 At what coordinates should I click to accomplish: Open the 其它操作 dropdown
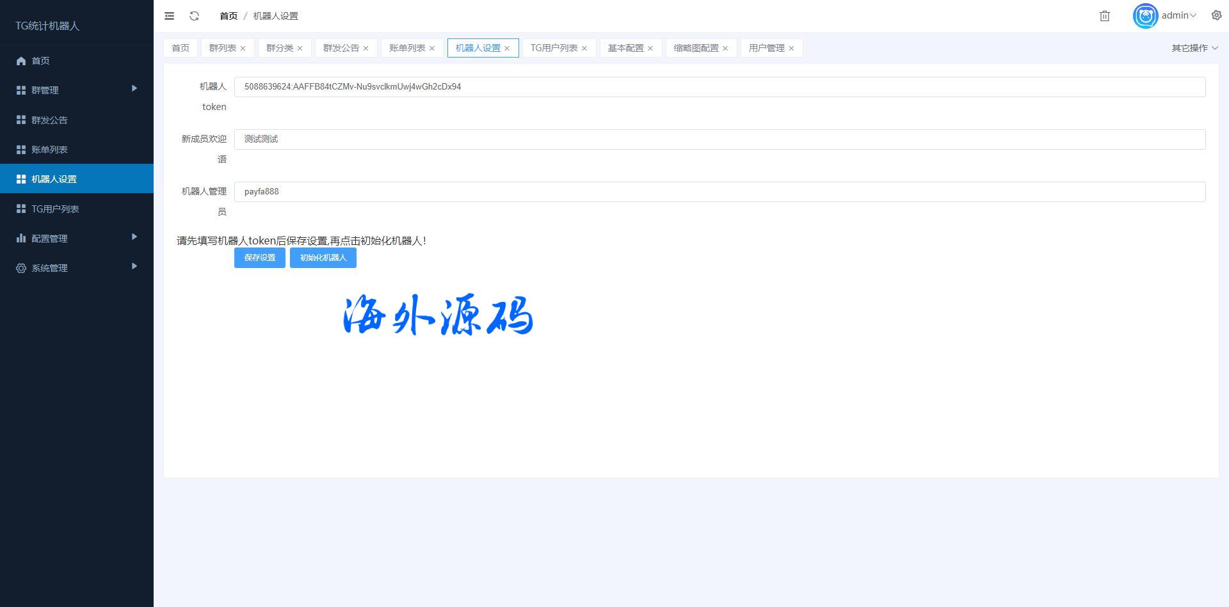click(1194, 48)
